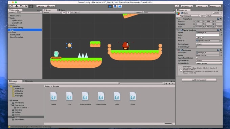Viewport: 230px width, 129px height.
Task: Select the Hand tool in toolbar
Action: (11, 6)
